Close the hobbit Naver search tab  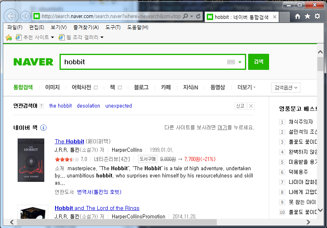[275, 17]
